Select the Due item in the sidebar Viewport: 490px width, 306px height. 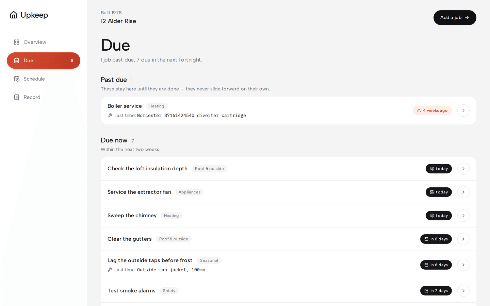[44, 61]
